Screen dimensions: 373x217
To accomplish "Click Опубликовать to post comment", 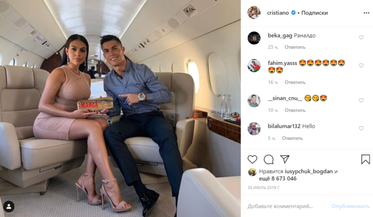I will point(351,207).
